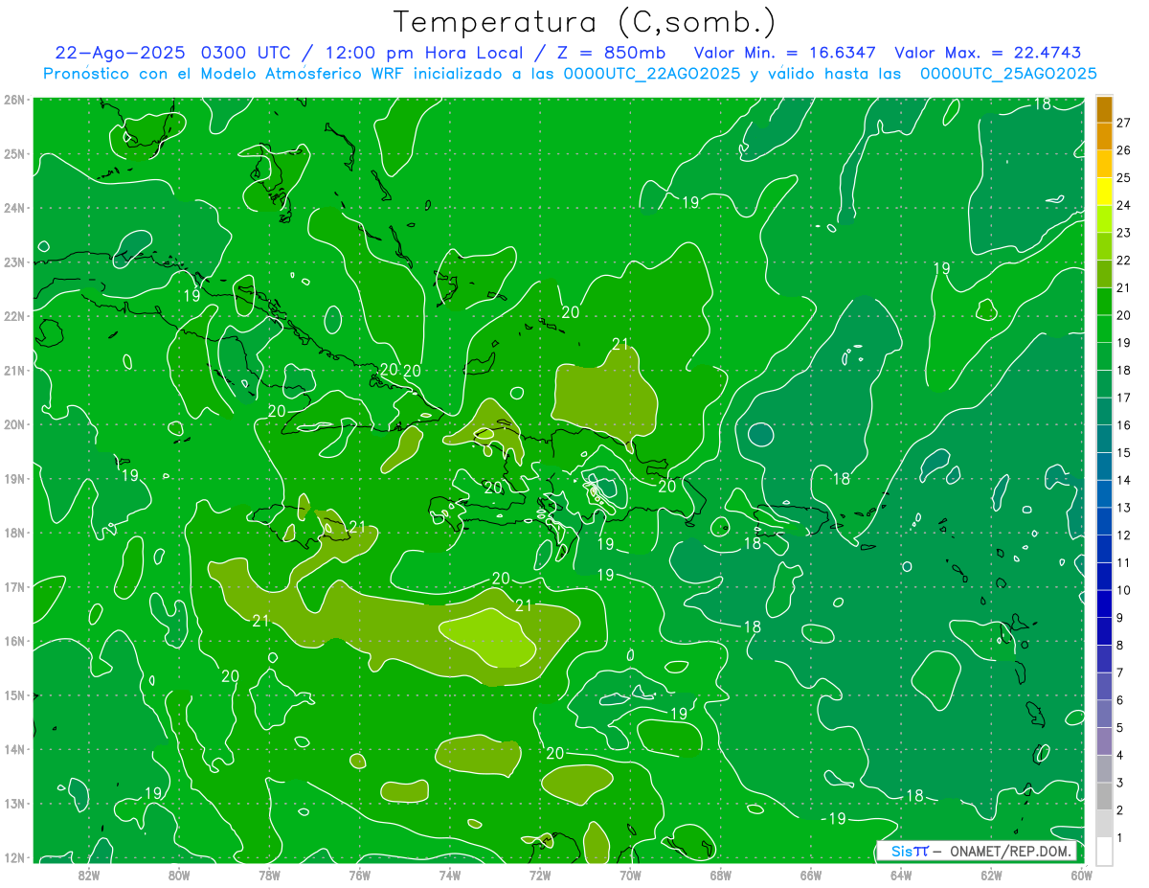Click the 82W longitude axis label
The image size is (1149, 888).
88,875
